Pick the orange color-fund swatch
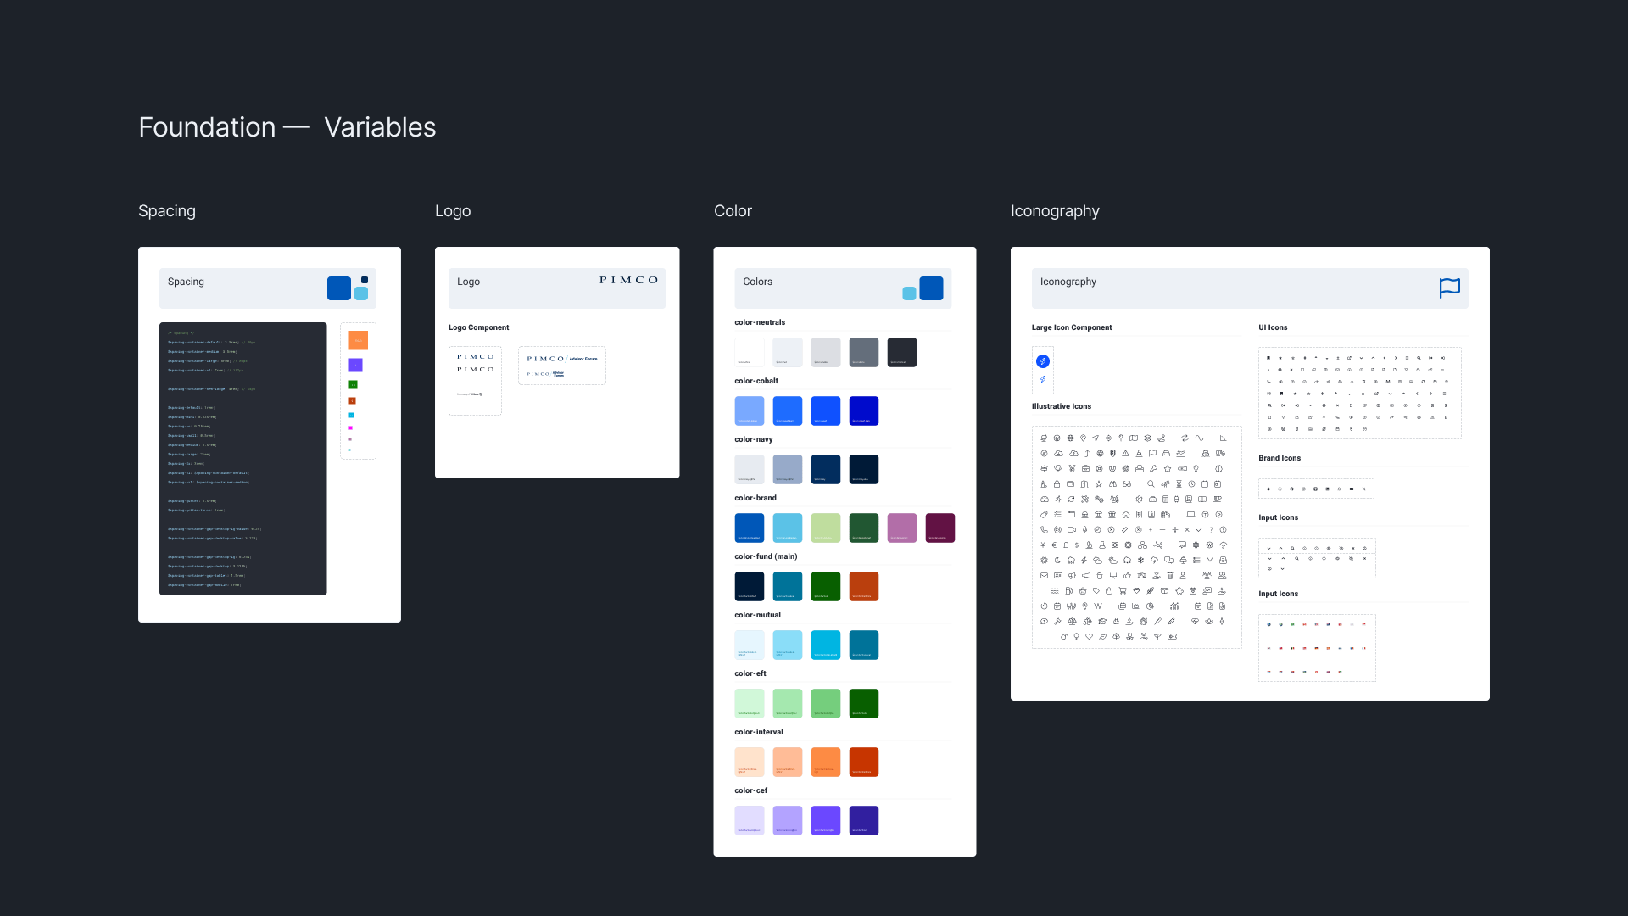The image size is (1628, 916). click(863, 586)
